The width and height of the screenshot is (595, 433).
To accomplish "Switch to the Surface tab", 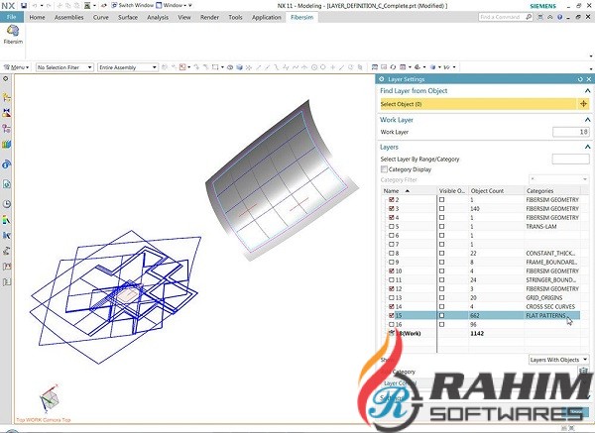I will click(128, 17).
